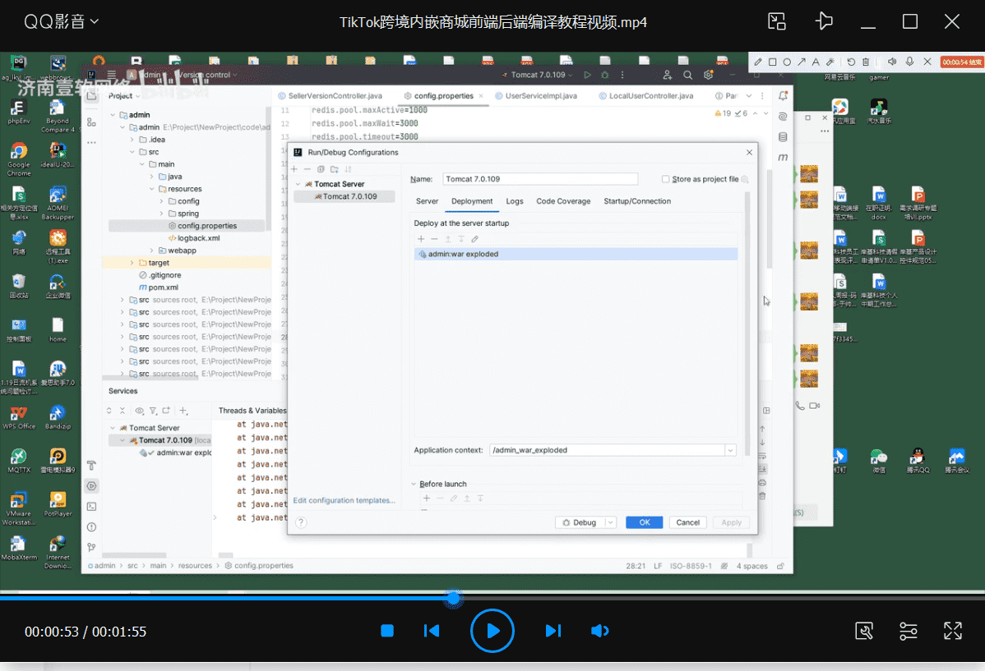Mute the player volume
Viewport: 985px width, 671px height.
(x=600, y=631)
